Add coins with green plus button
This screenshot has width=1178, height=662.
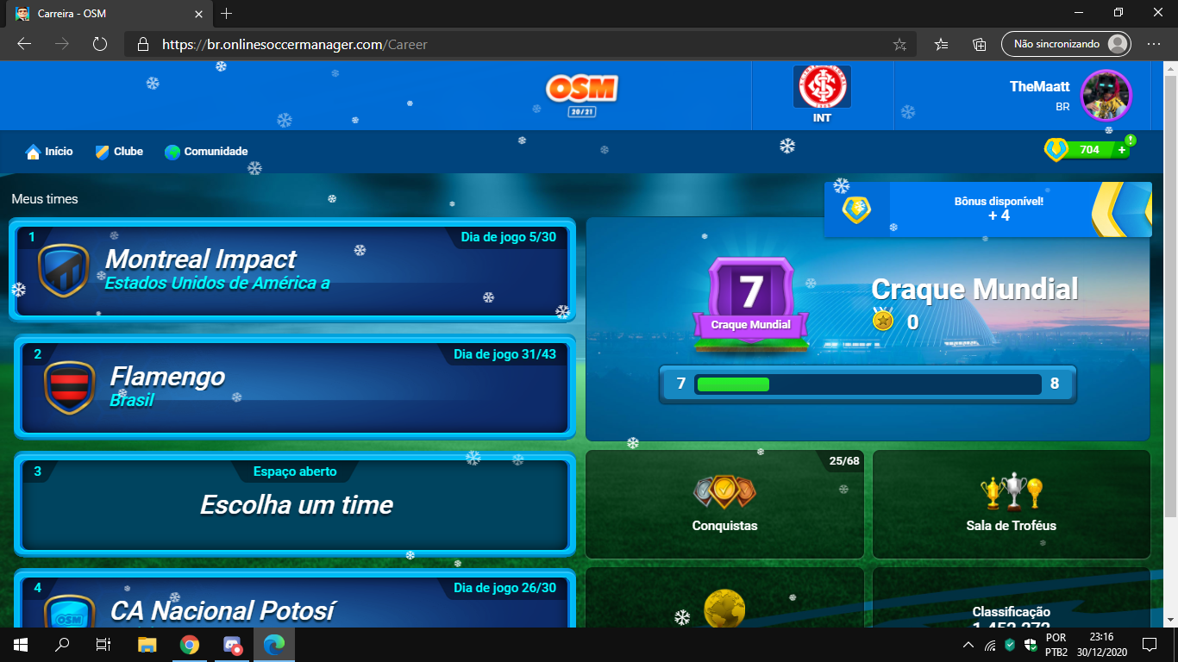coord(1121,150)
